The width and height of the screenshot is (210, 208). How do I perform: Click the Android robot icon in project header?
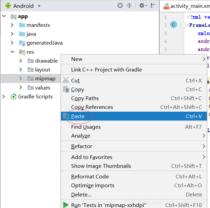[x=8, y=6]
